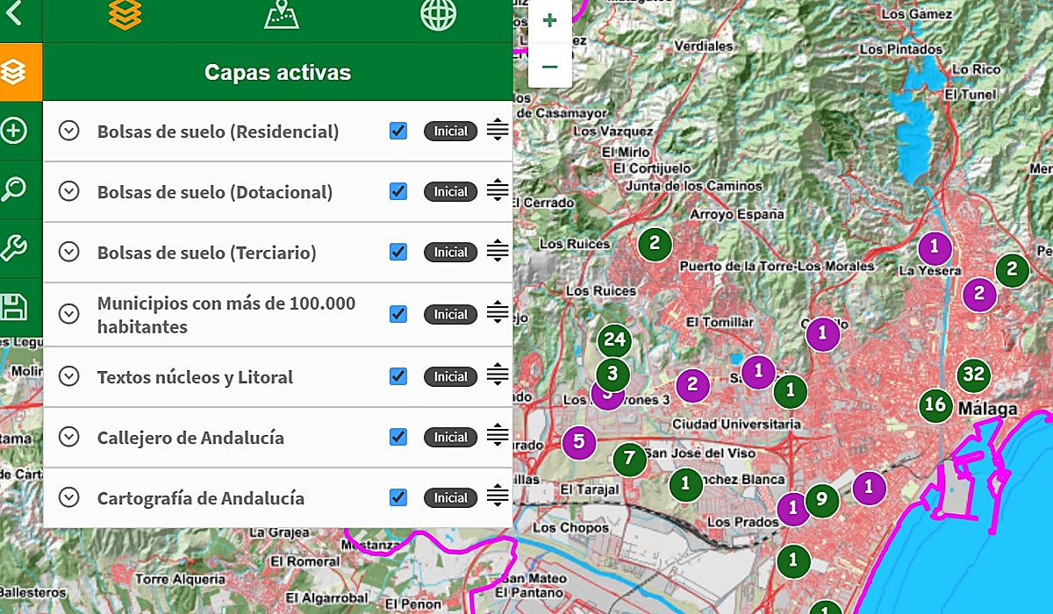Expand Municipios con más de 100.000 habitantes
Screen dimensions: 1053x614
point(69,314)
